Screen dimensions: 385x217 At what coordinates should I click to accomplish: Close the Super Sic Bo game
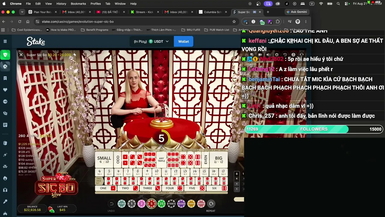pos(21,55)
